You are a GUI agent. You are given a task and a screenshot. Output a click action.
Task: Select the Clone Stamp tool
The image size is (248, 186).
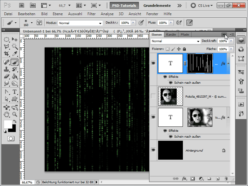point(6,69)
